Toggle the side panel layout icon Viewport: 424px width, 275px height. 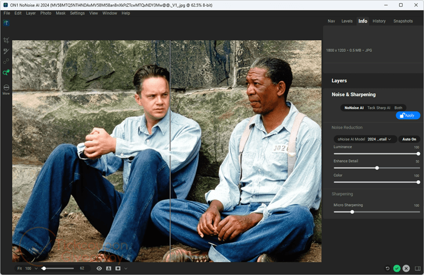(x=417, y=268)
